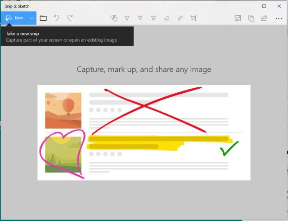
Task: Undo the last action
Action: click(56, 18)
